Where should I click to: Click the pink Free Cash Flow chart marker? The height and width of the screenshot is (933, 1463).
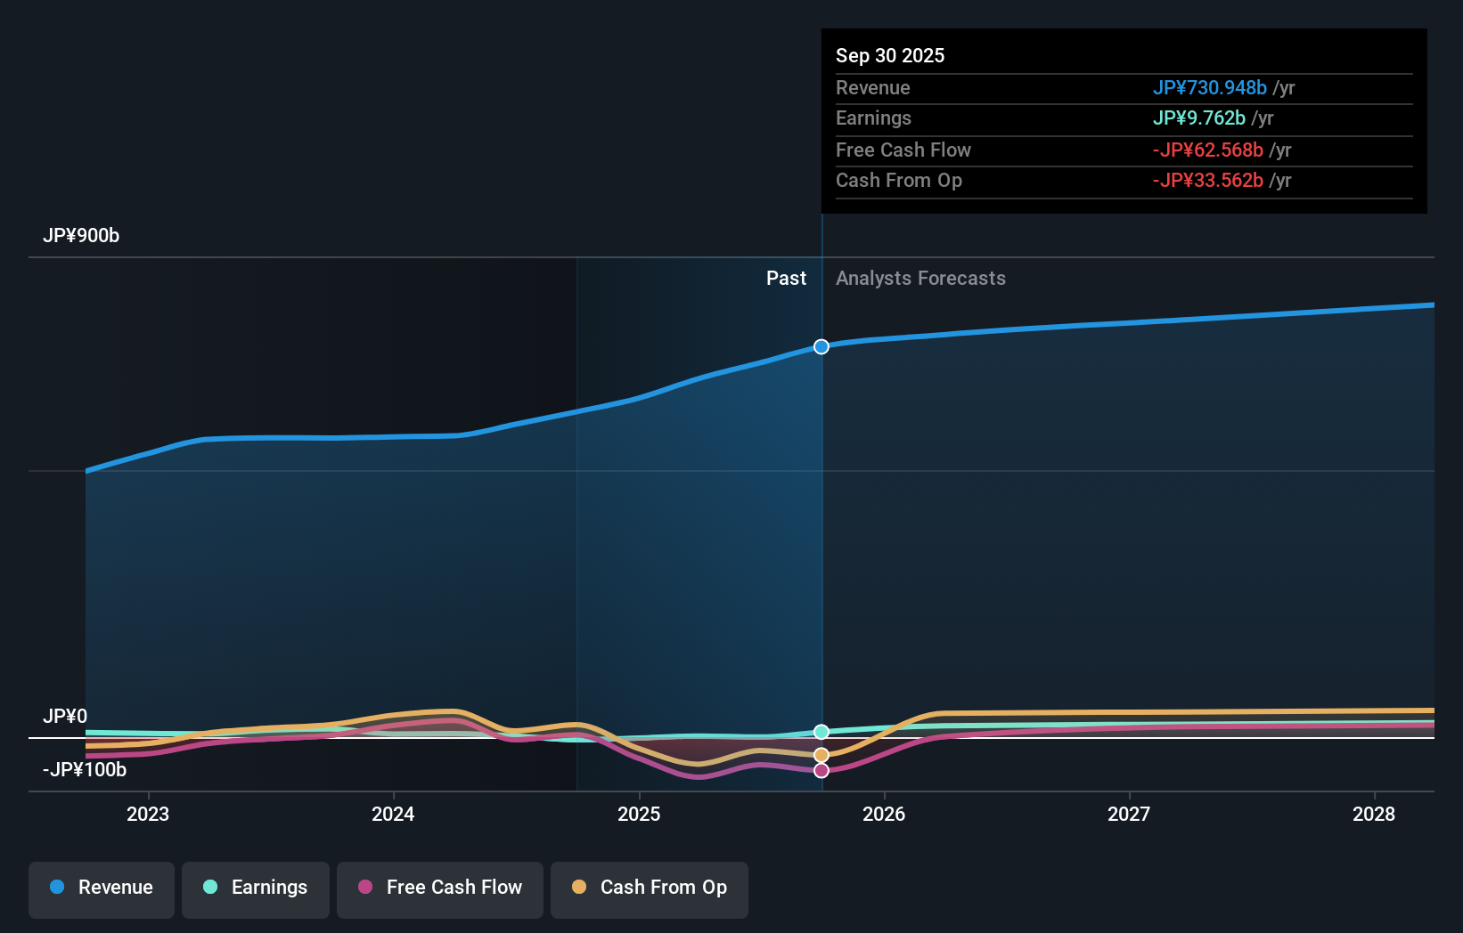tap(821, 770)
